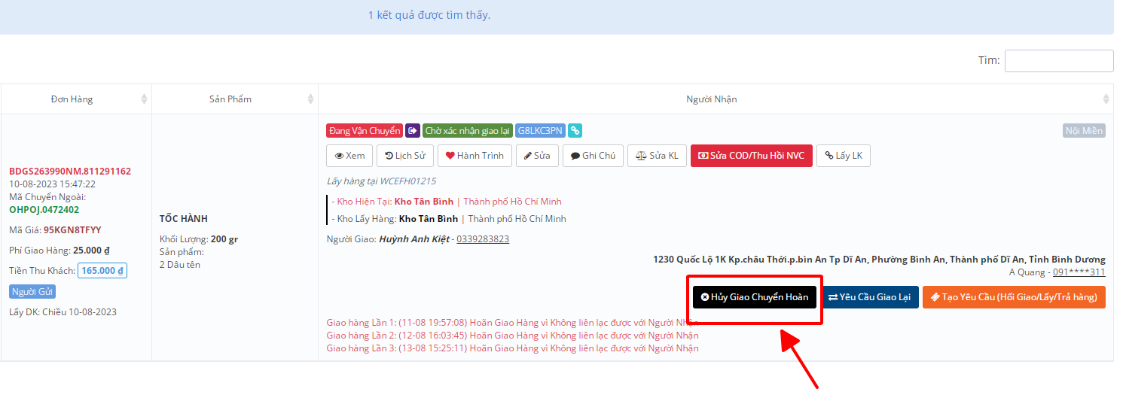
Task: Click Lấy LK link button
Action: [x=844, y=156]
